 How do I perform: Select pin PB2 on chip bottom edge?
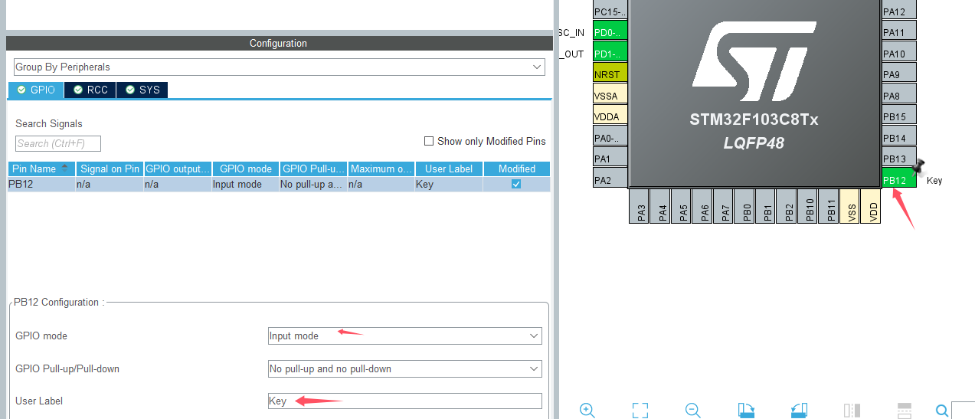coord(787,206)
